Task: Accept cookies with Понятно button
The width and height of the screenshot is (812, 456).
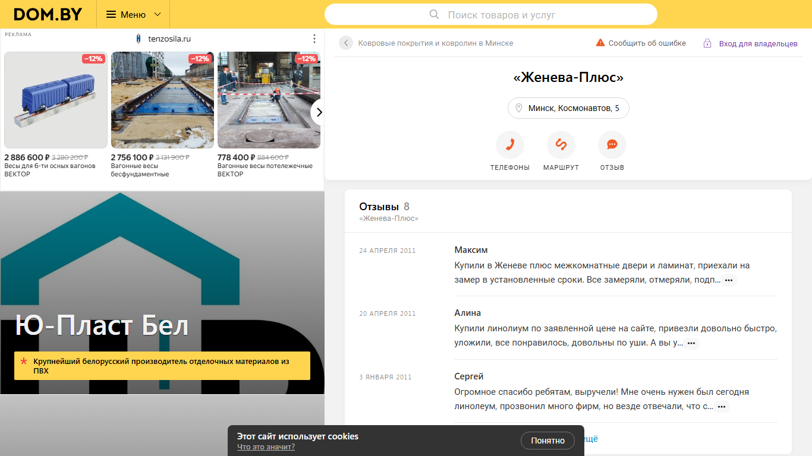Action: pos(547,441)
